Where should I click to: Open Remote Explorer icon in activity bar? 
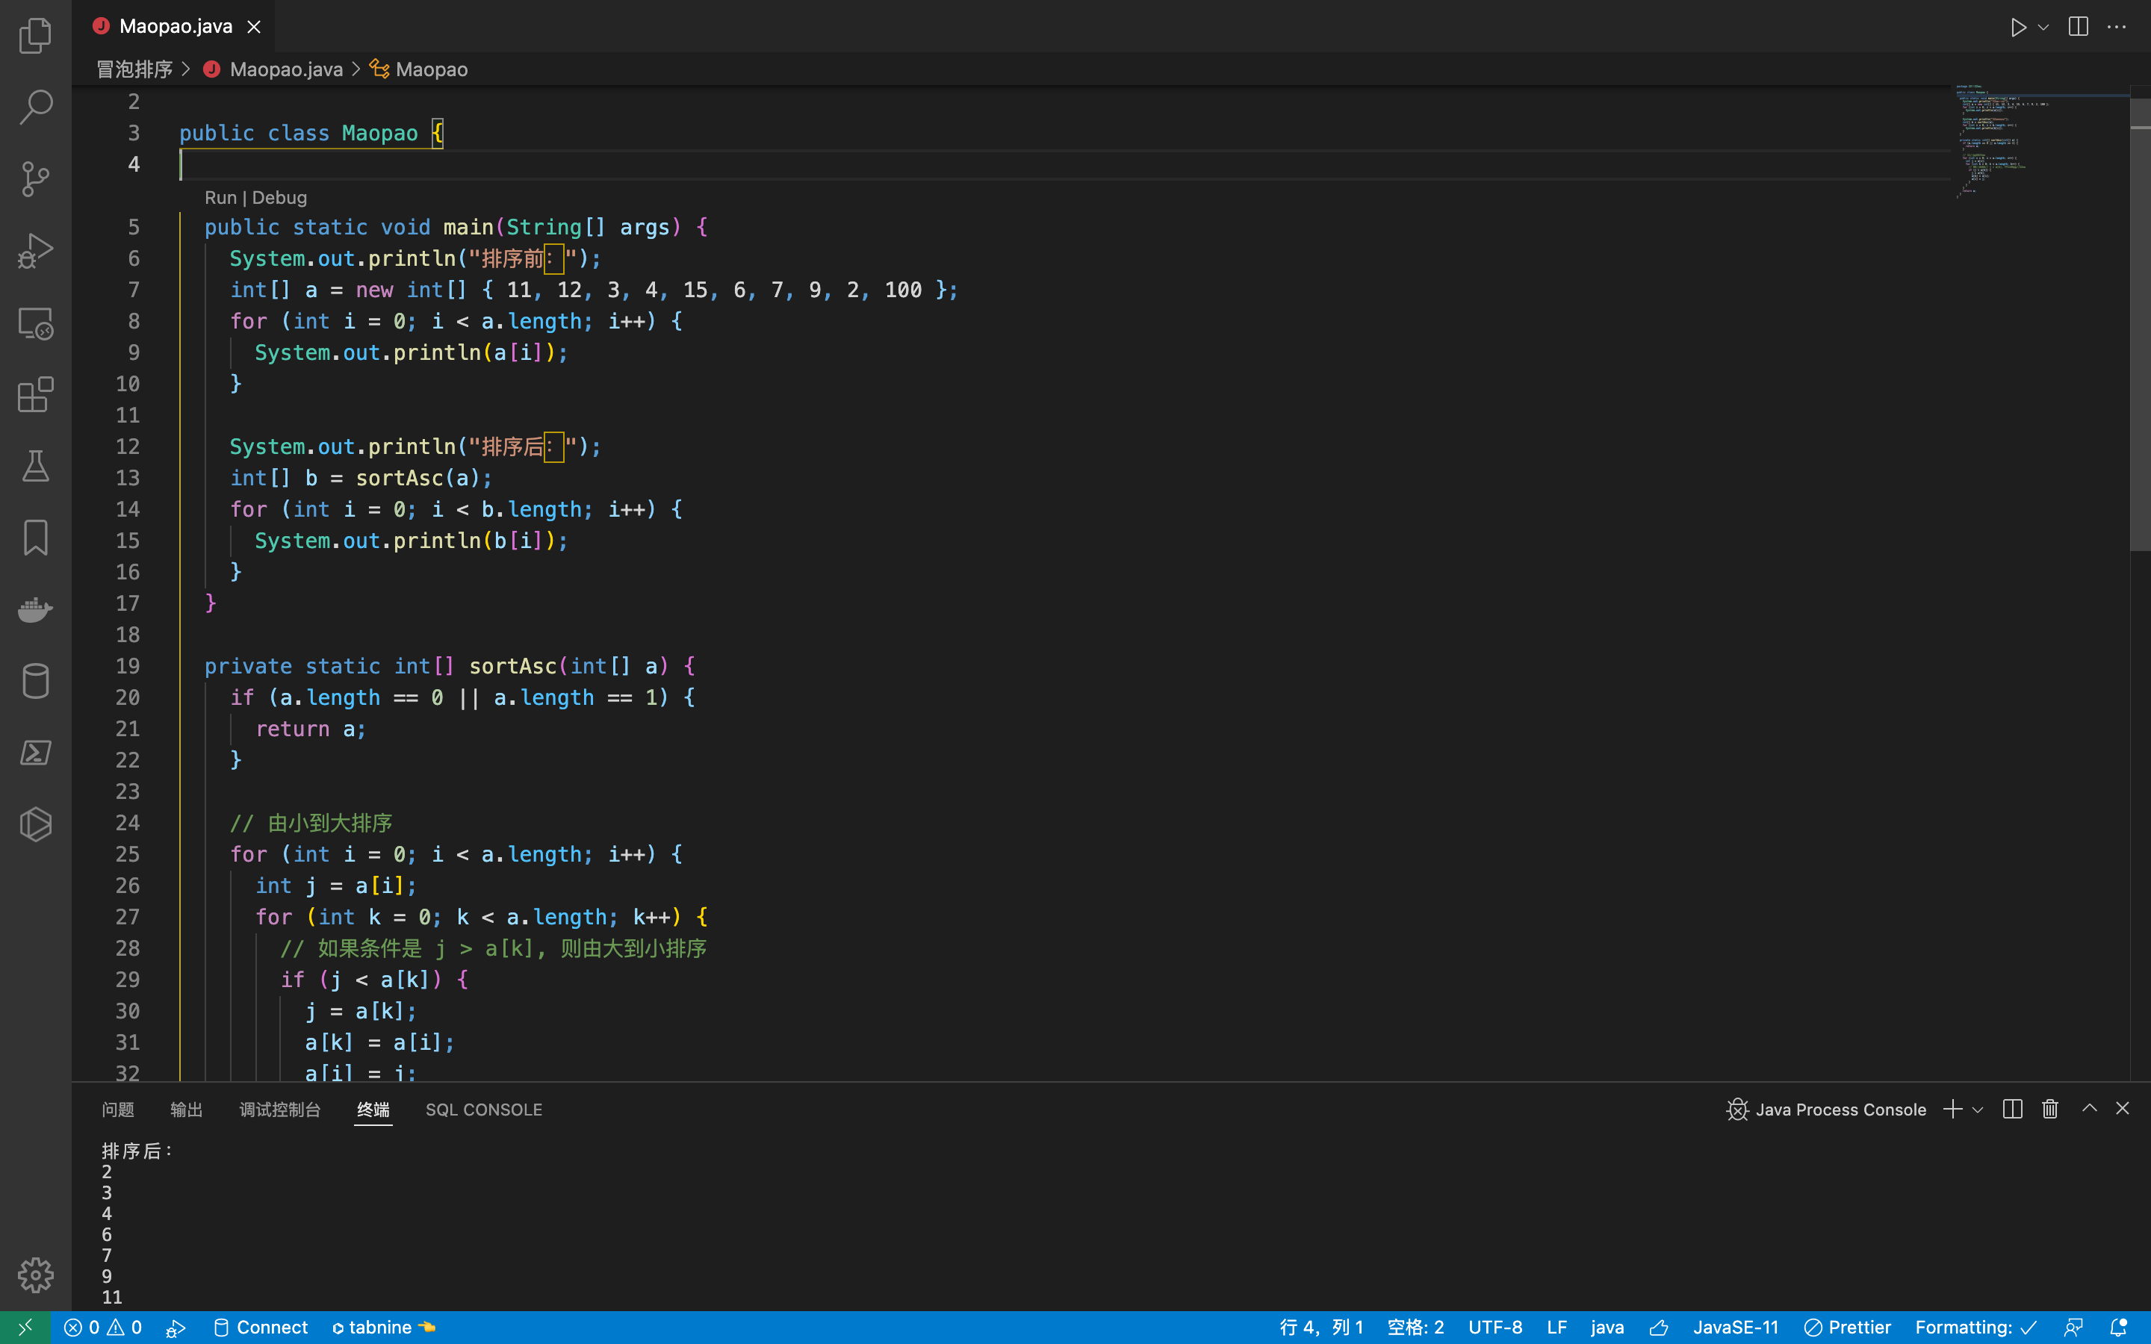coord(36,323)
